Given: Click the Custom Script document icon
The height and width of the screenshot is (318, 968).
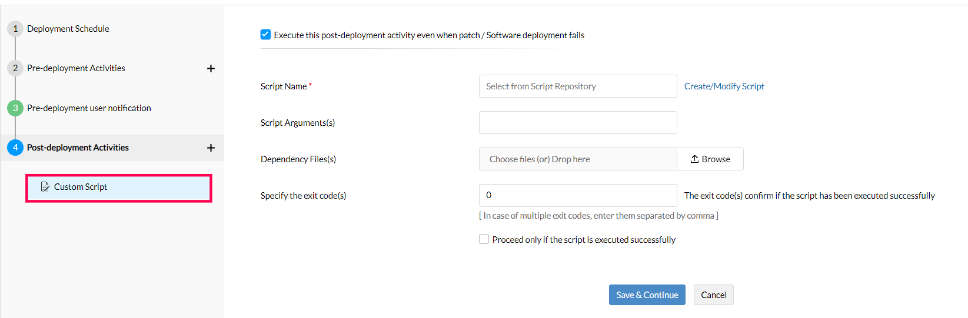Looking at the screenshot, I should [45, 187].
